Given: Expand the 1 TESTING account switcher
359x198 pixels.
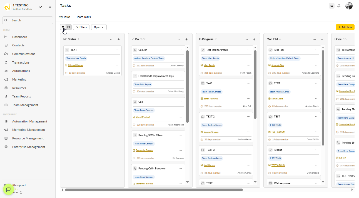Looking at the screenshot, I should (x=40, y=7).
